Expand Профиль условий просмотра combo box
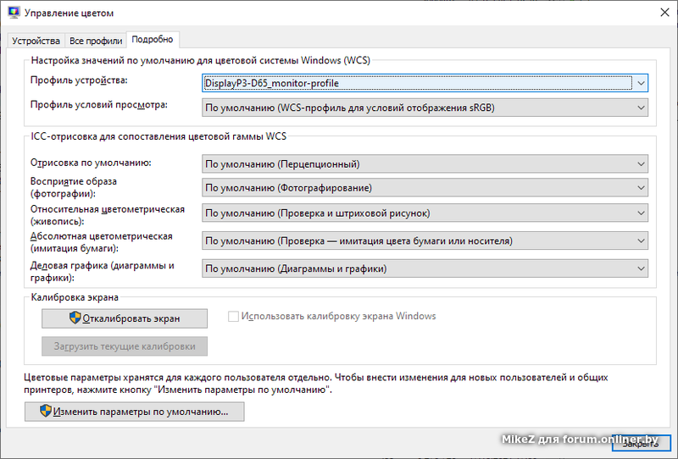The height and width of the screenshot is (459, 678). [x=641, y=108]
